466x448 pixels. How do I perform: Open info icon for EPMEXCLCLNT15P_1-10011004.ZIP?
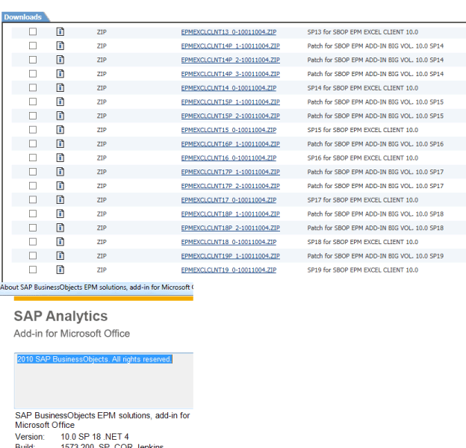point(60,102)
